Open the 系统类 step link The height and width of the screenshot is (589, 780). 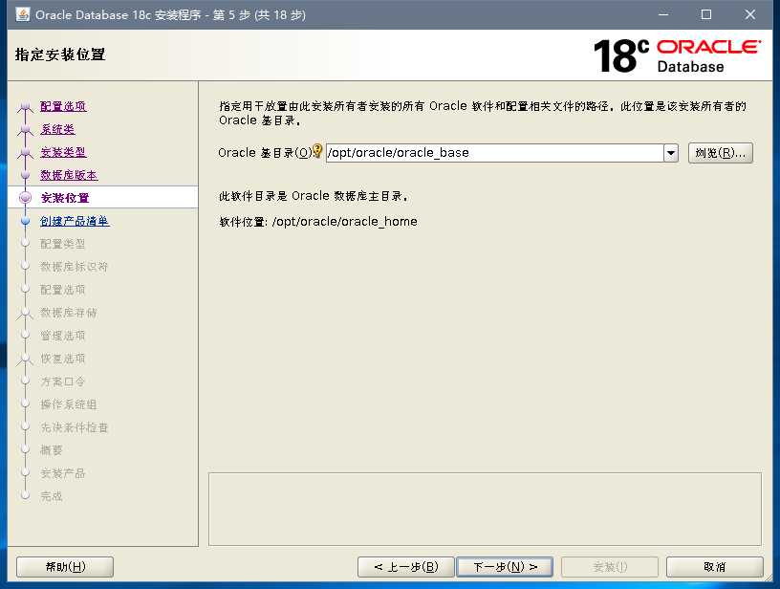(x=57, y=129)
